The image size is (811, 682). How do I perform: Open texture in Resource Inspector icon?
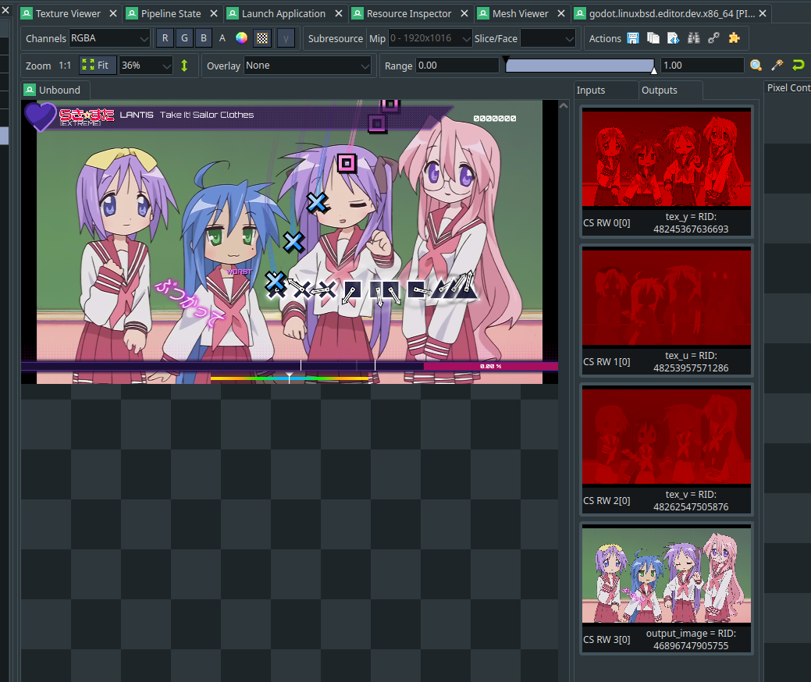[x=674, y=37]
